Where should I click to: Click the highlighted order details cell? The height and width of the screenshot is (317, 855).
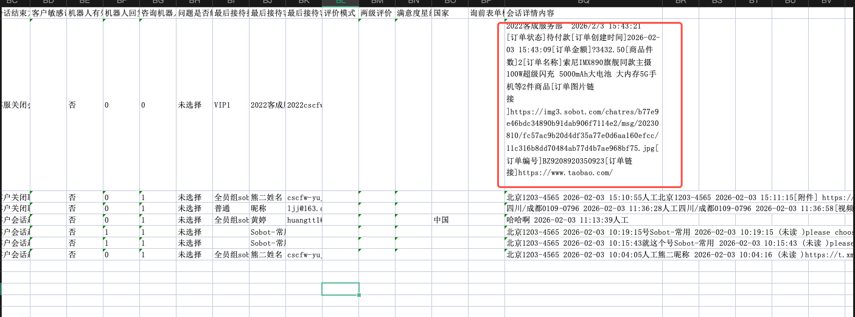(589, 105)
